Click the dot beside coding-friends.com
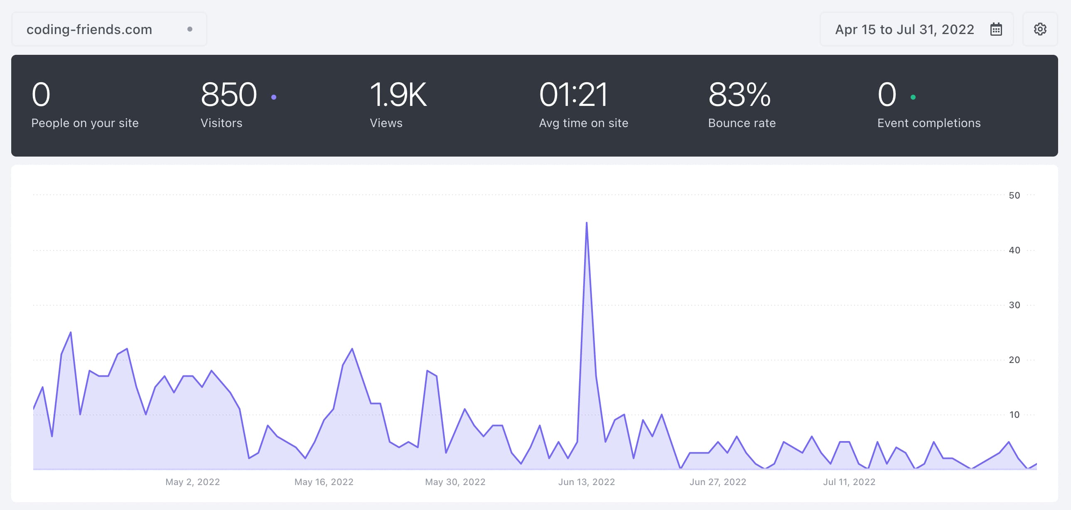The image size is (1071, 510). click(x=189, y=29)
